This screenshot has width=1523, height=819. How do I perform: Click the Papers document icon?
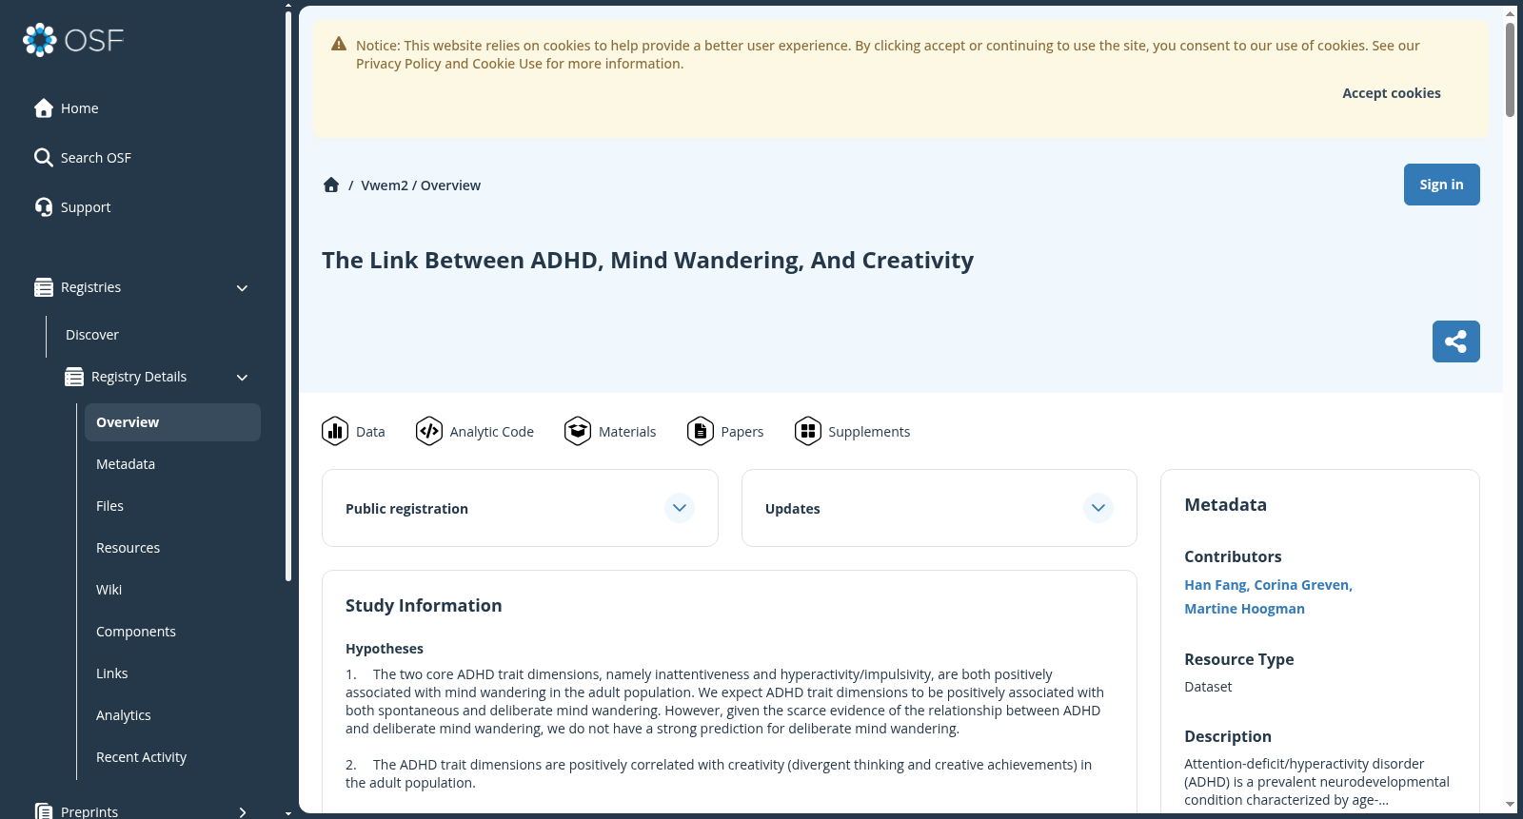pos(701,432)
